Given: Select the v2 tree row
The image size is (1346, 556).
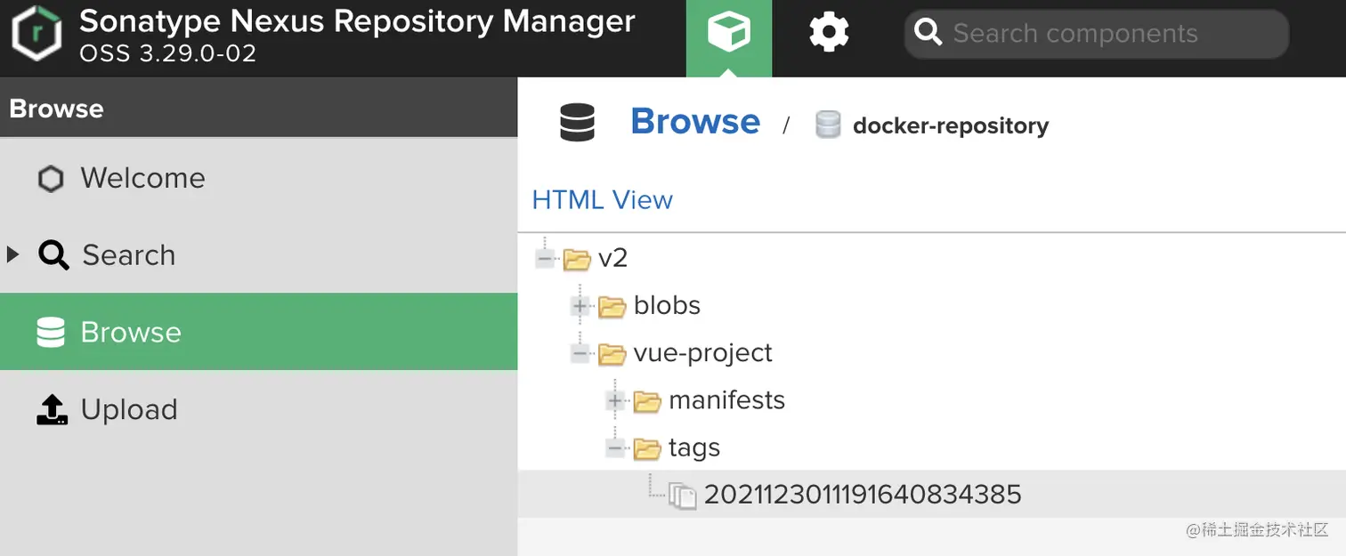Looking at the screenshot, I should pyautogui.click(x=931, y=258).
